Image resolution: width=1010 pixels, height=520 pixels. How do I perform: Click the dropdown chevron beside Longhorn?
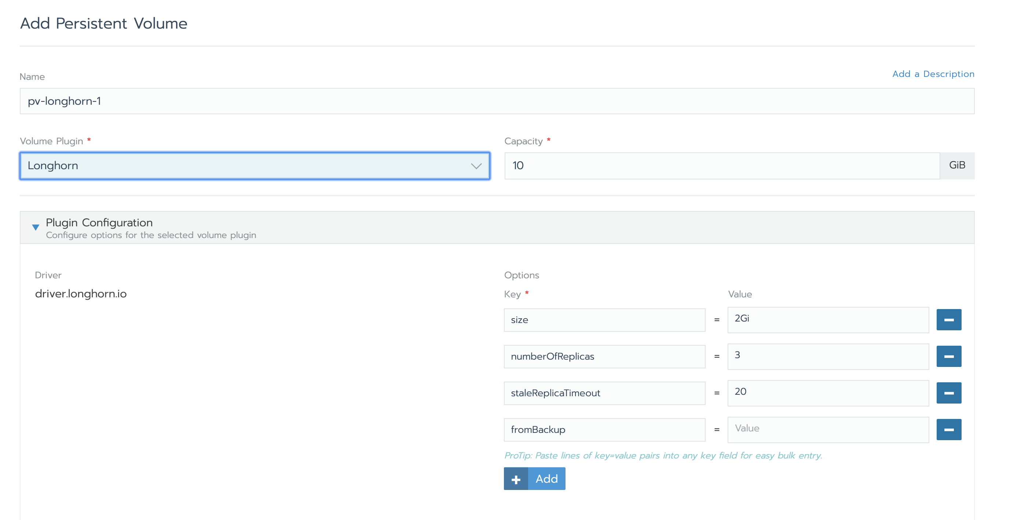(476, 166)
